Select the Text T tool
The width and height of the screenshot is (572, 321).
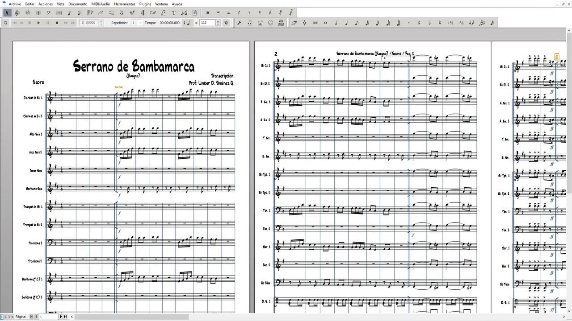tap(174, 12)
